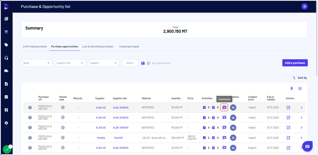Expand row P2023-03-0-003-972 chevron

[x=301, y=108]
